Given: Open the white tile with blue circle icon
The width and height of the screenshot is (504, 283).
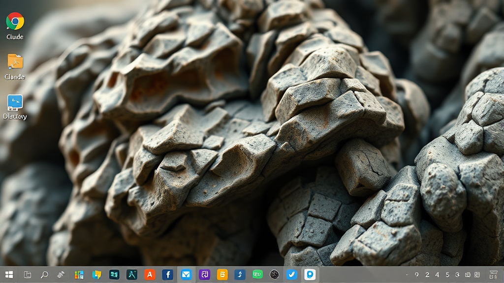Looking at the screenshot, I should click(310, 274).
